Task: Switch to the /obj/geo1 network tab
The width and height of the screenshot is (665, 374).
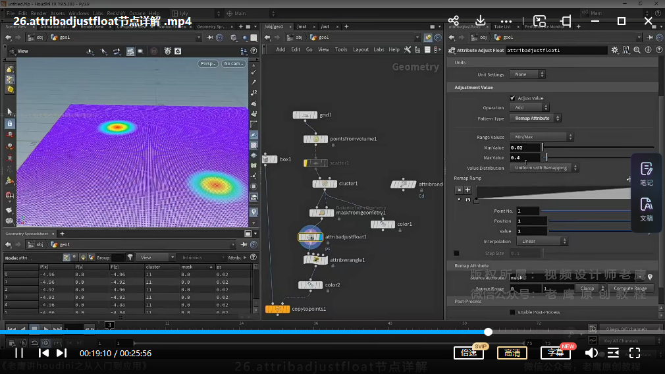Action: [274, 26]
